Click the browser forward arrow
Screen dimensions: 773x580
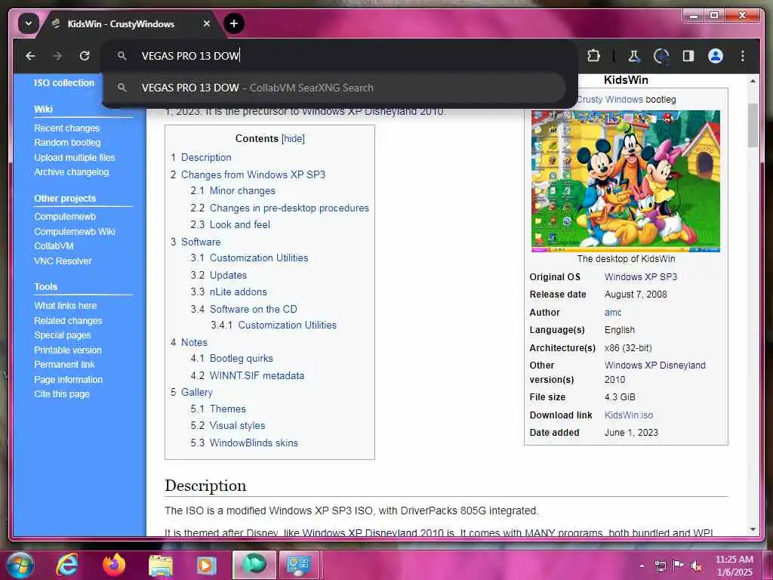[x=57, y=56]
